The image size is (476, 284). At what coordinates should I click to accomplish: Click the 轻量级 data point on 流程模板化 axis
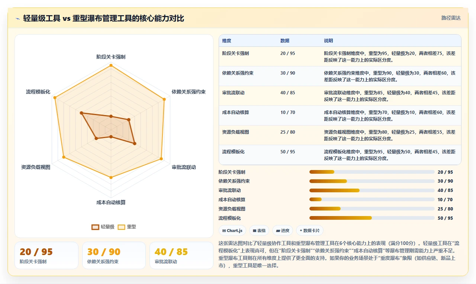[81, 113]
